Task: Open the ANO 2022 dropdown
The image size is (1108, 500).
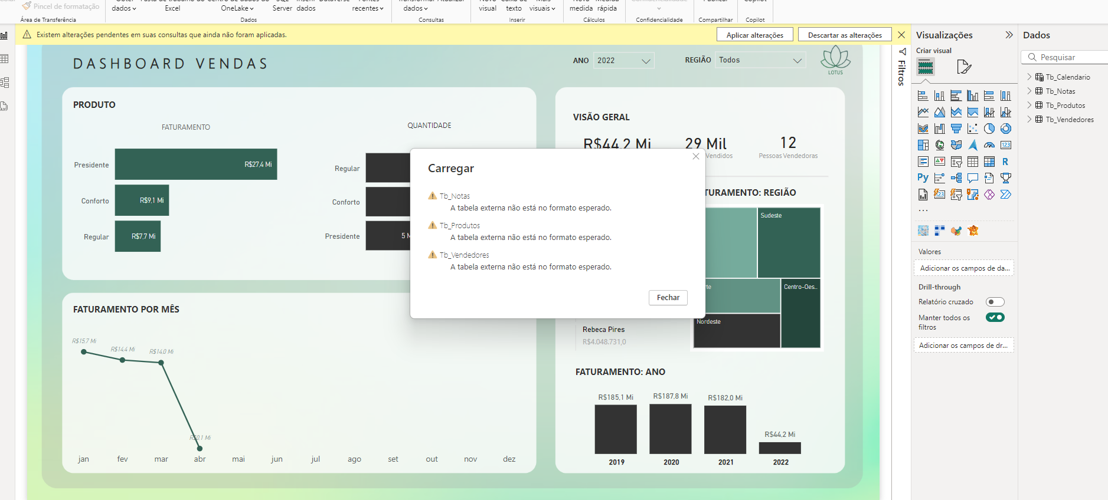Action: 624,60
